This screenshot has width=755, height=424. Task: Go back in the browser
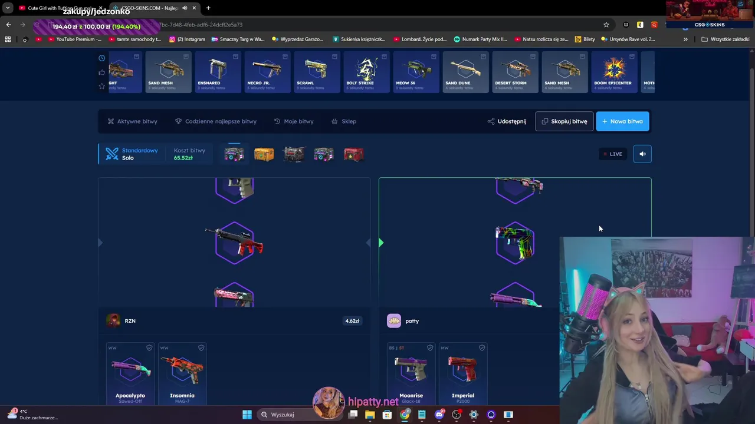click(x=8, y=25)
